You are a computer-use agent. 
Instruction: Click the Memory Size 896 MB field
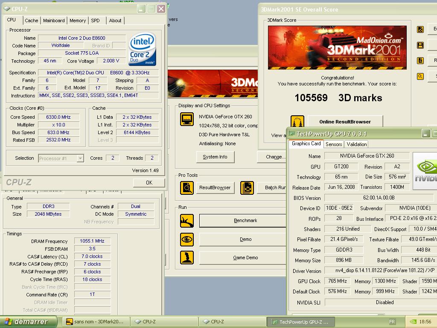344,260
